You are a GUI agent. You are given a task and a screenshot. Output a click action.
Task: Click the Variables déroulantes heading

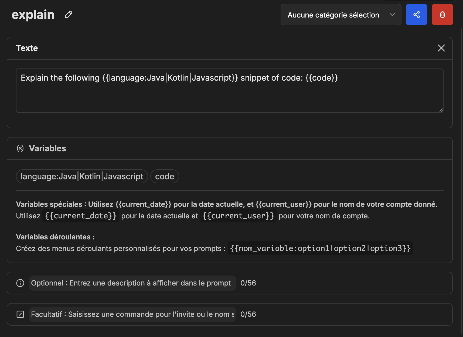(55, 237)
